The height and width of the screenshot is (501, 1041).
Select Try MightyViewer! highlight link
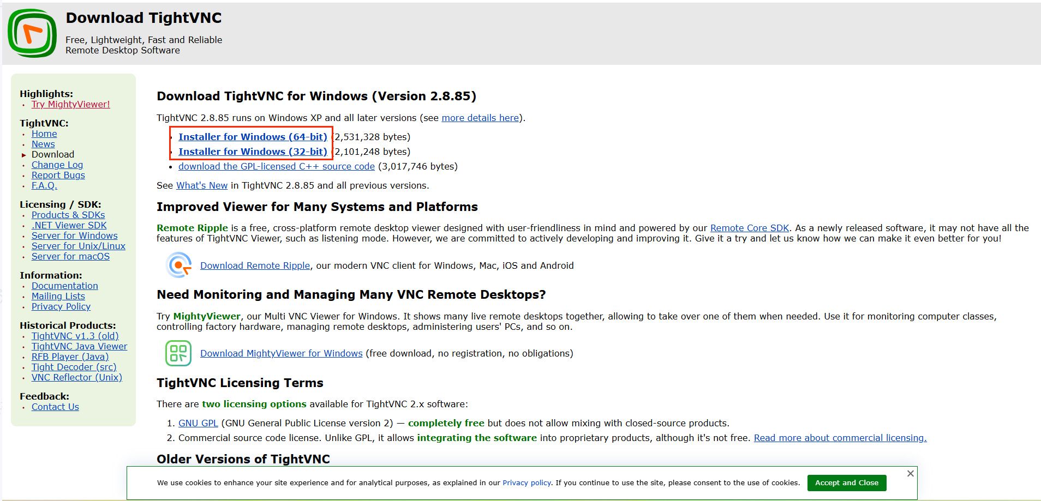71,104
